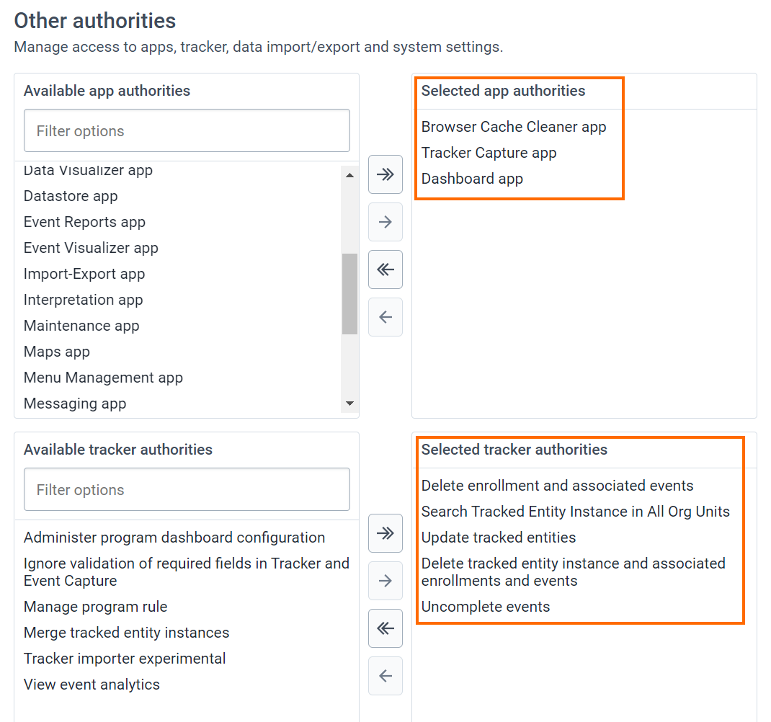Click the remove-all double left arrow for app authorities
The image size is (771, 722).
(x=385, y=269)
